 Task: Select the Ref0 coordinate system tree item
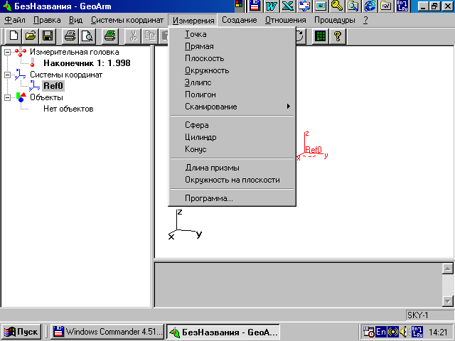point(53,86)
